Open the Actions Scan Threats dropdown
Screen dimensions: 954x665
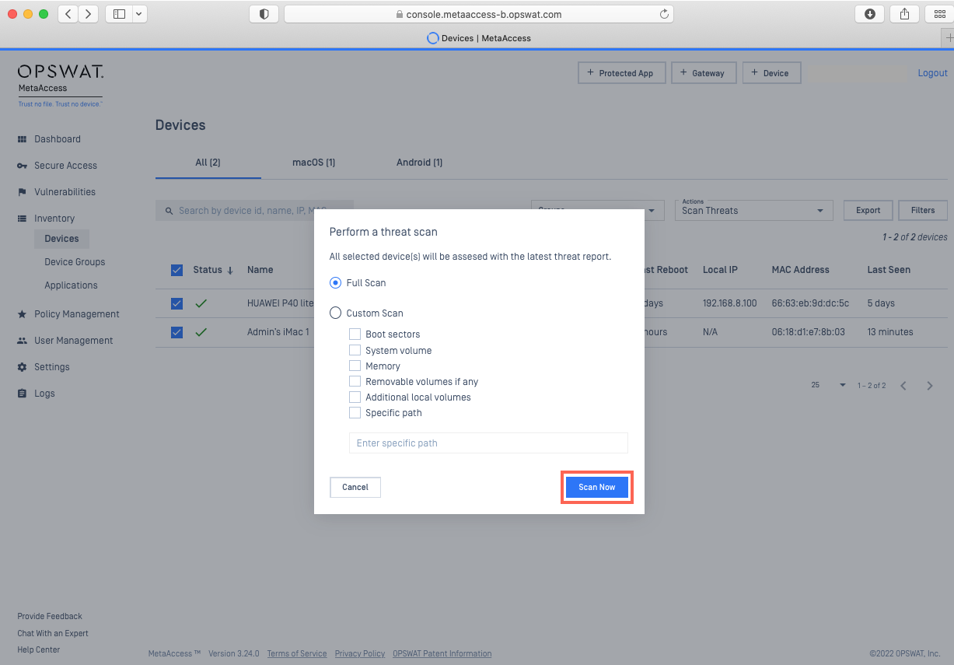point(753,210)
